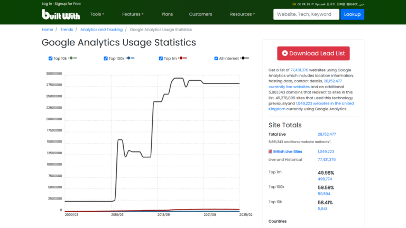Open the British Live Sites link
The height and width of the screenshot is (228, 406).
[x=288, y=151]
